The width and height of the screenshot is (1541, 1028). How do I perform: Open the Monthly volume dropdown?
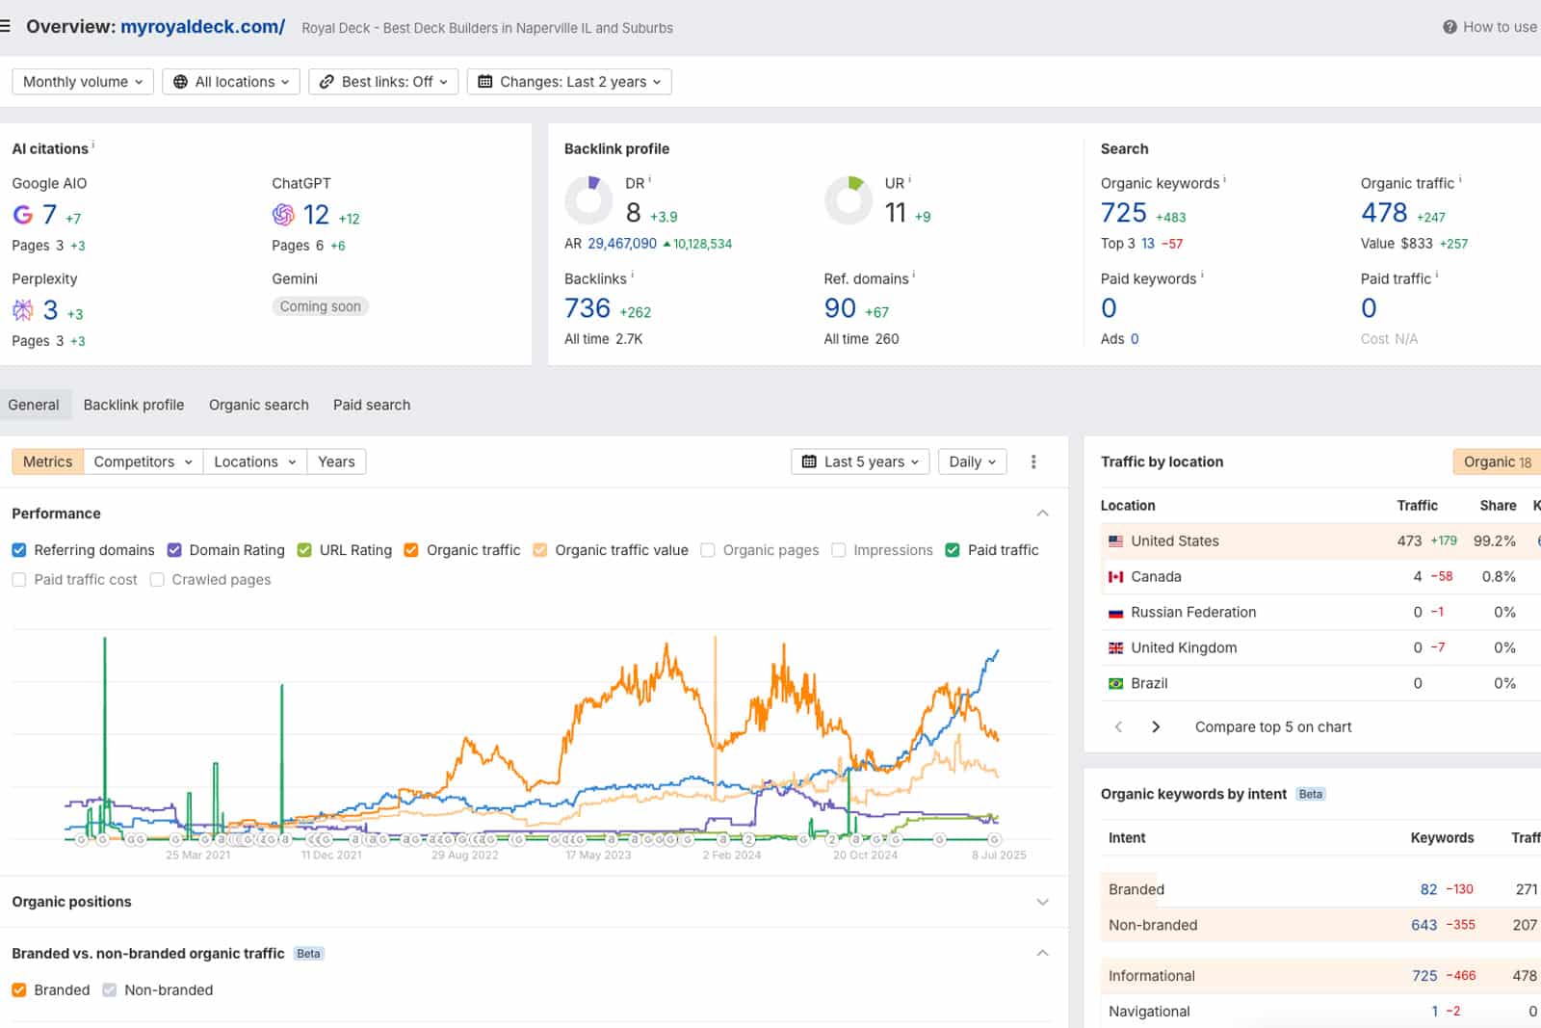(83, 82)
